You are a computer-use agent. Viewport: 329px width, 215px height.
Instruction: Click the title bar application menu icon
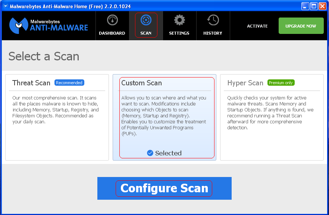[6, 6]
